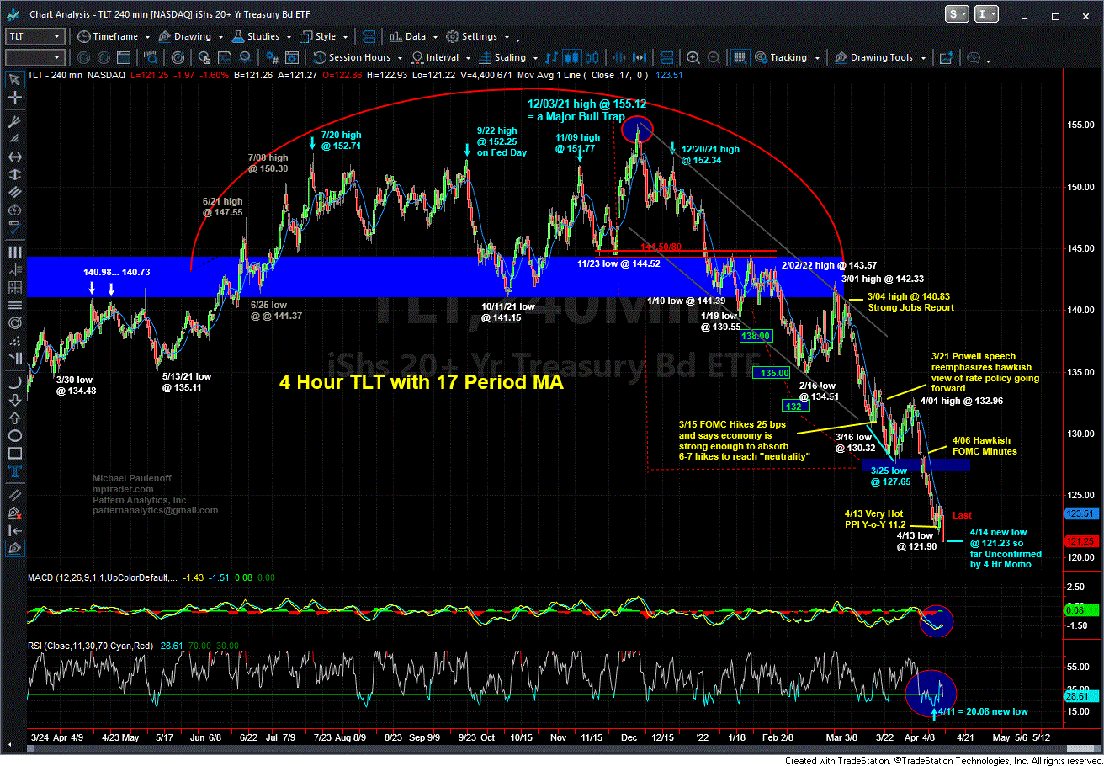Click the 123.51 moving average price tag
1104x766 pixels.
click(x=1083, y=514)
